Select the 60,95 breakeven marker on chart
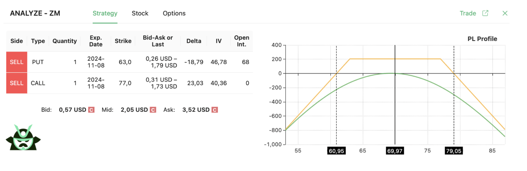Image resolution: width=527 pixels, height=171 pixels. (x=336, y=151)
